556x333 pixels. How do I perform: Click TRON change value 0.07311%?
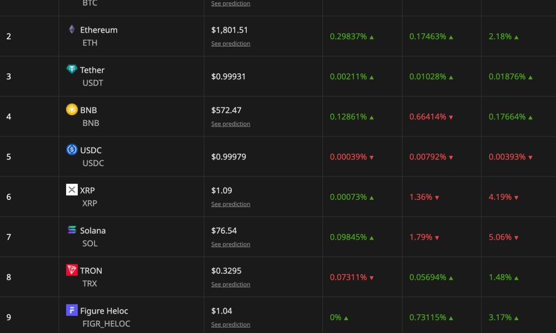348,277
